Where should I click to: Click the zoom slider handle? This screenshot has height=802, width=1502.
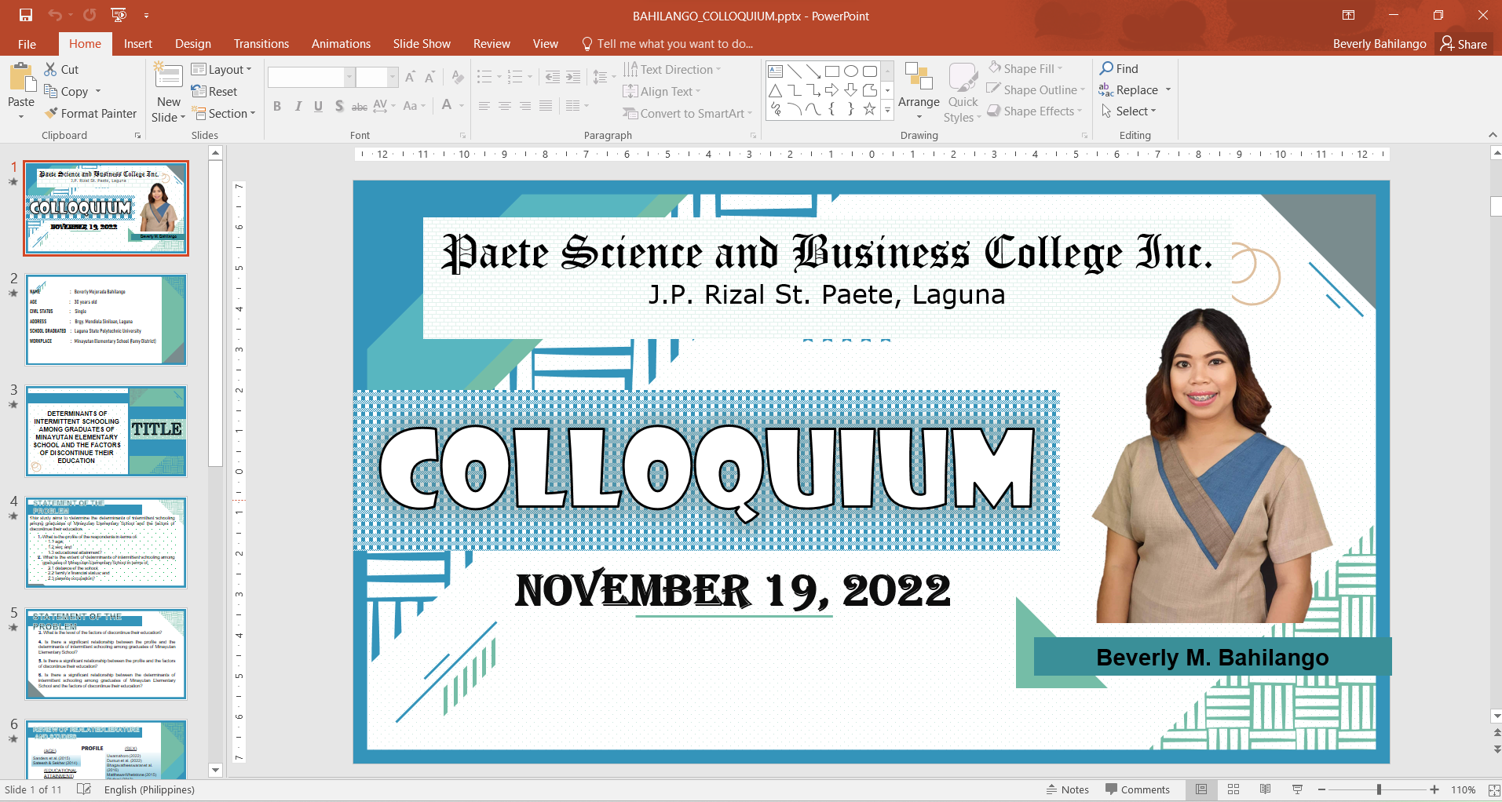pos(1379,789)
